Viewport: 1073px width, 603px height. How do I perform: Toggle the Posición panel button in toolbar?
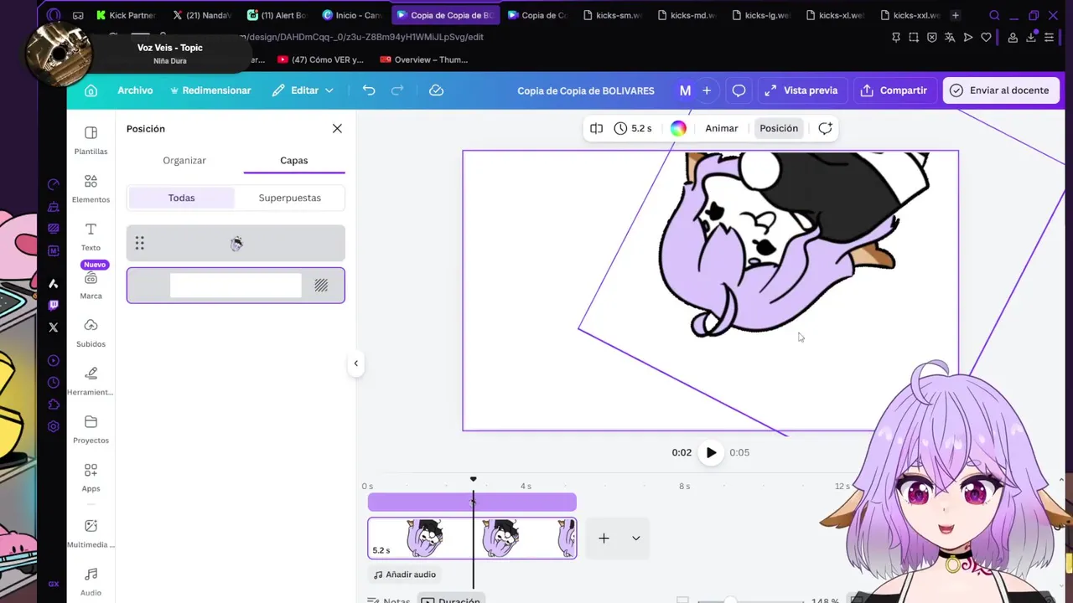pyautogui.click(x=779, y=128)
